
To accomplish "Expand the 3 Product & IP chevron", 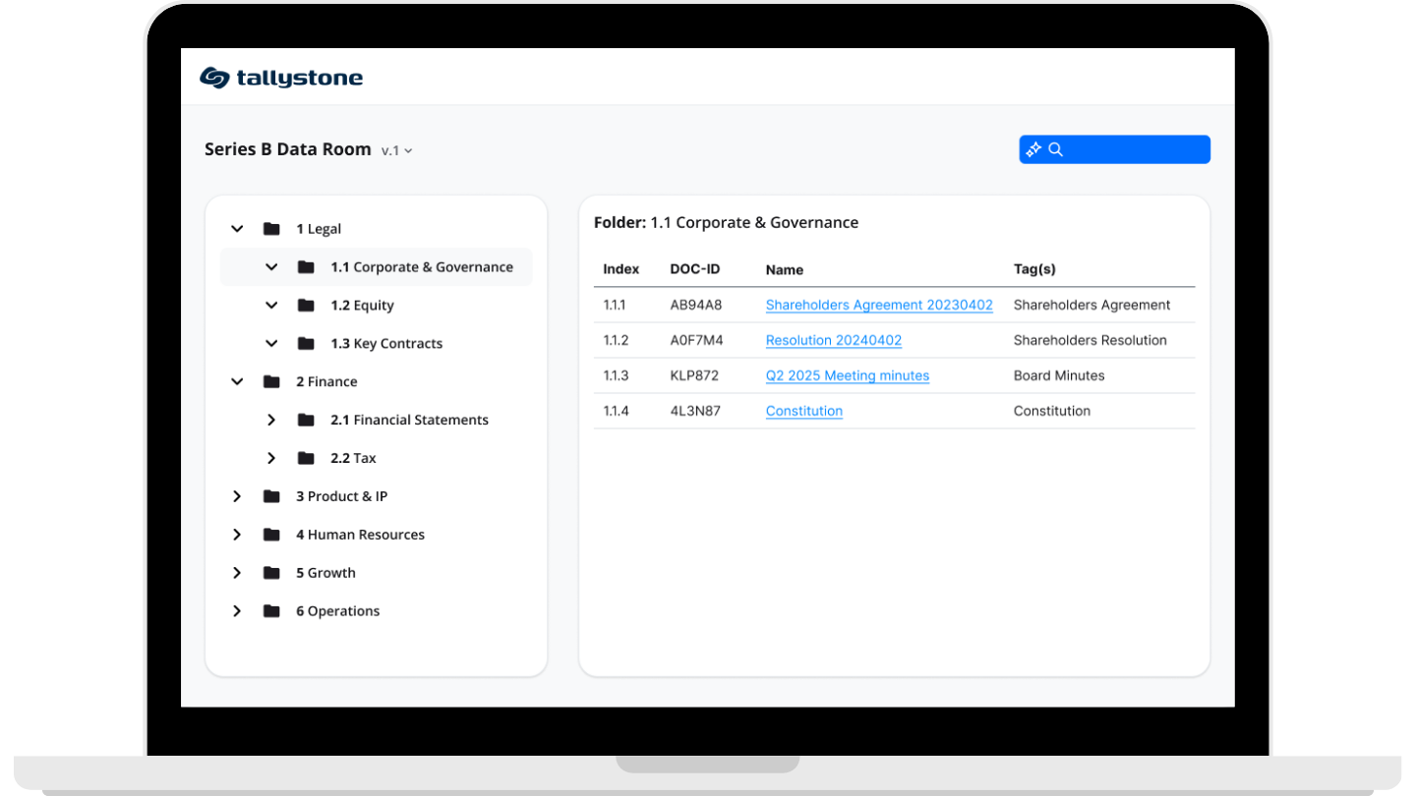I will [x=237, y=496].
